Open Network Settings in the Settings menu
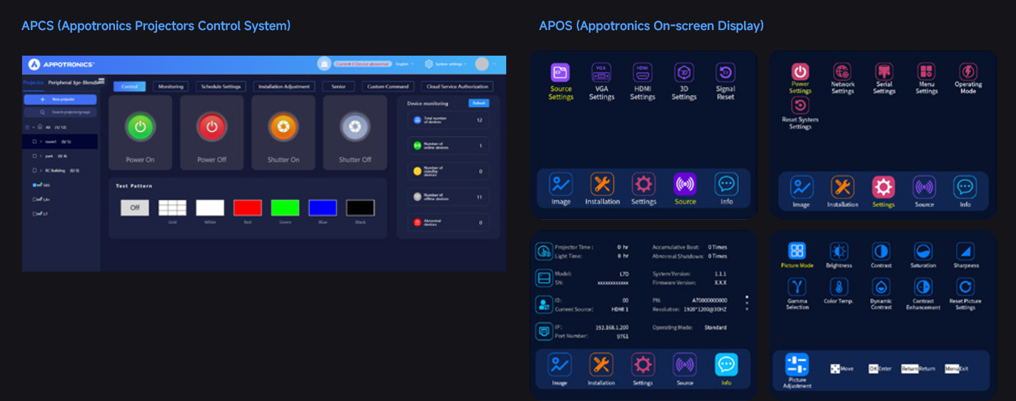 point(843,72)
